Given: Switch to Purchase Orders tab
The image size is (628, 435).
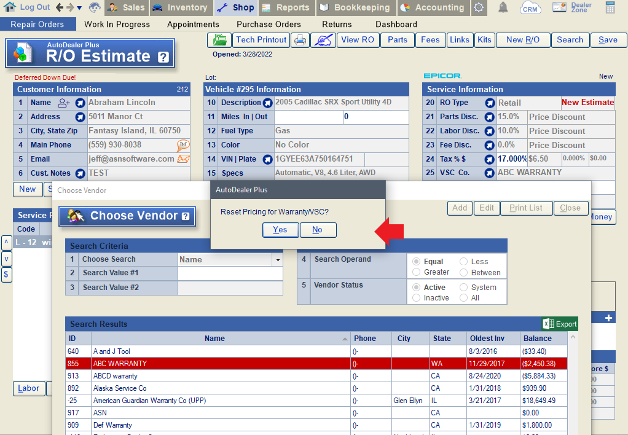Looking at the screenshot, I should (269, 25).
